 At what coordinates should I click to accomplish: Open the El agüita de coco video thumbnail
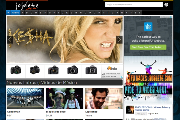click(64, 98)
